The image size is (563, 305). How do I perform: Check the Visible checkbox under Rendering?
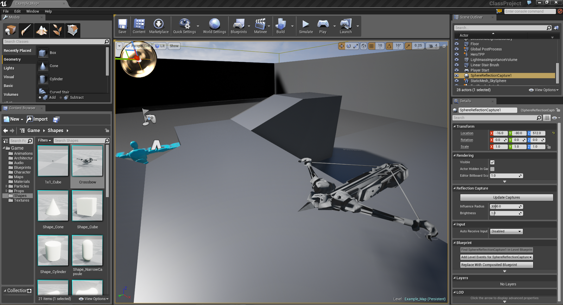pyautogui.click(x=492, y=162)
